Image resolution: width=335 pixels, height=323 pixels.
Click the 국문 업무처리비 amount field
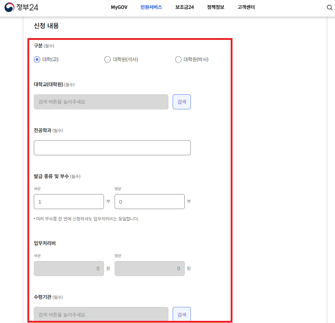pyautogui.click(x=69, y=269)
